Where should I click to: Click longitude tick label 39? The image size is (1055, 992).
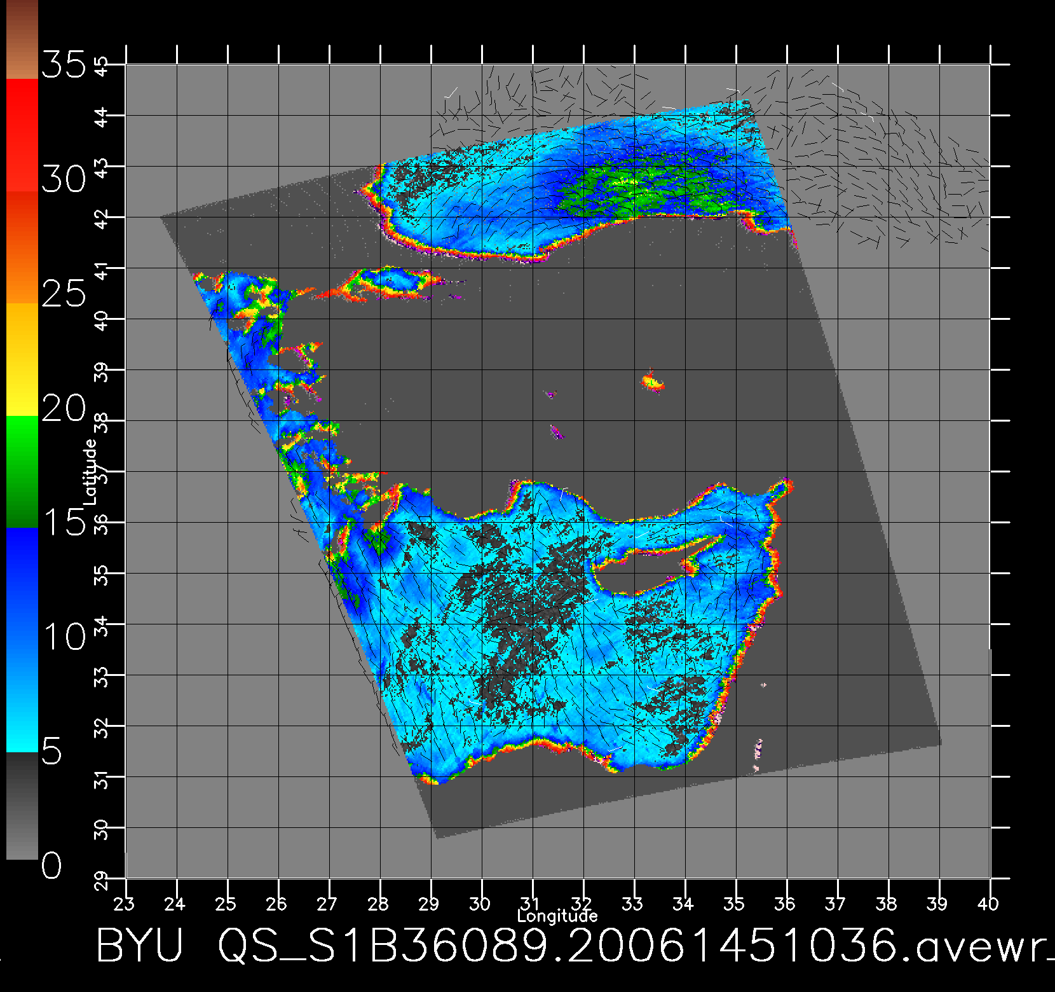938,903
